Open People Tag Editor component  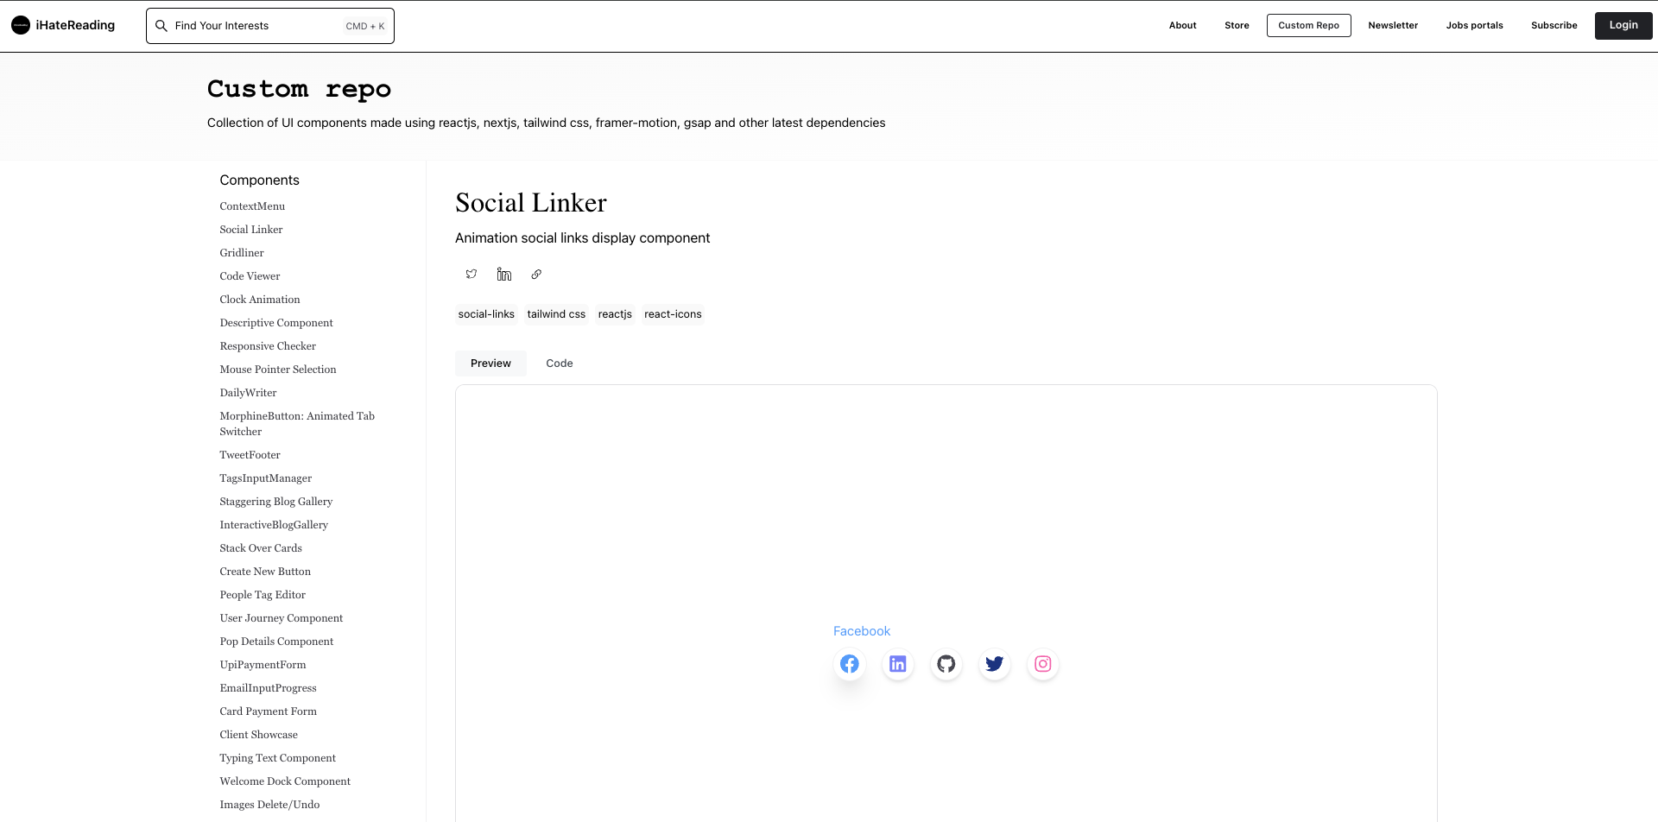[263, 595]
